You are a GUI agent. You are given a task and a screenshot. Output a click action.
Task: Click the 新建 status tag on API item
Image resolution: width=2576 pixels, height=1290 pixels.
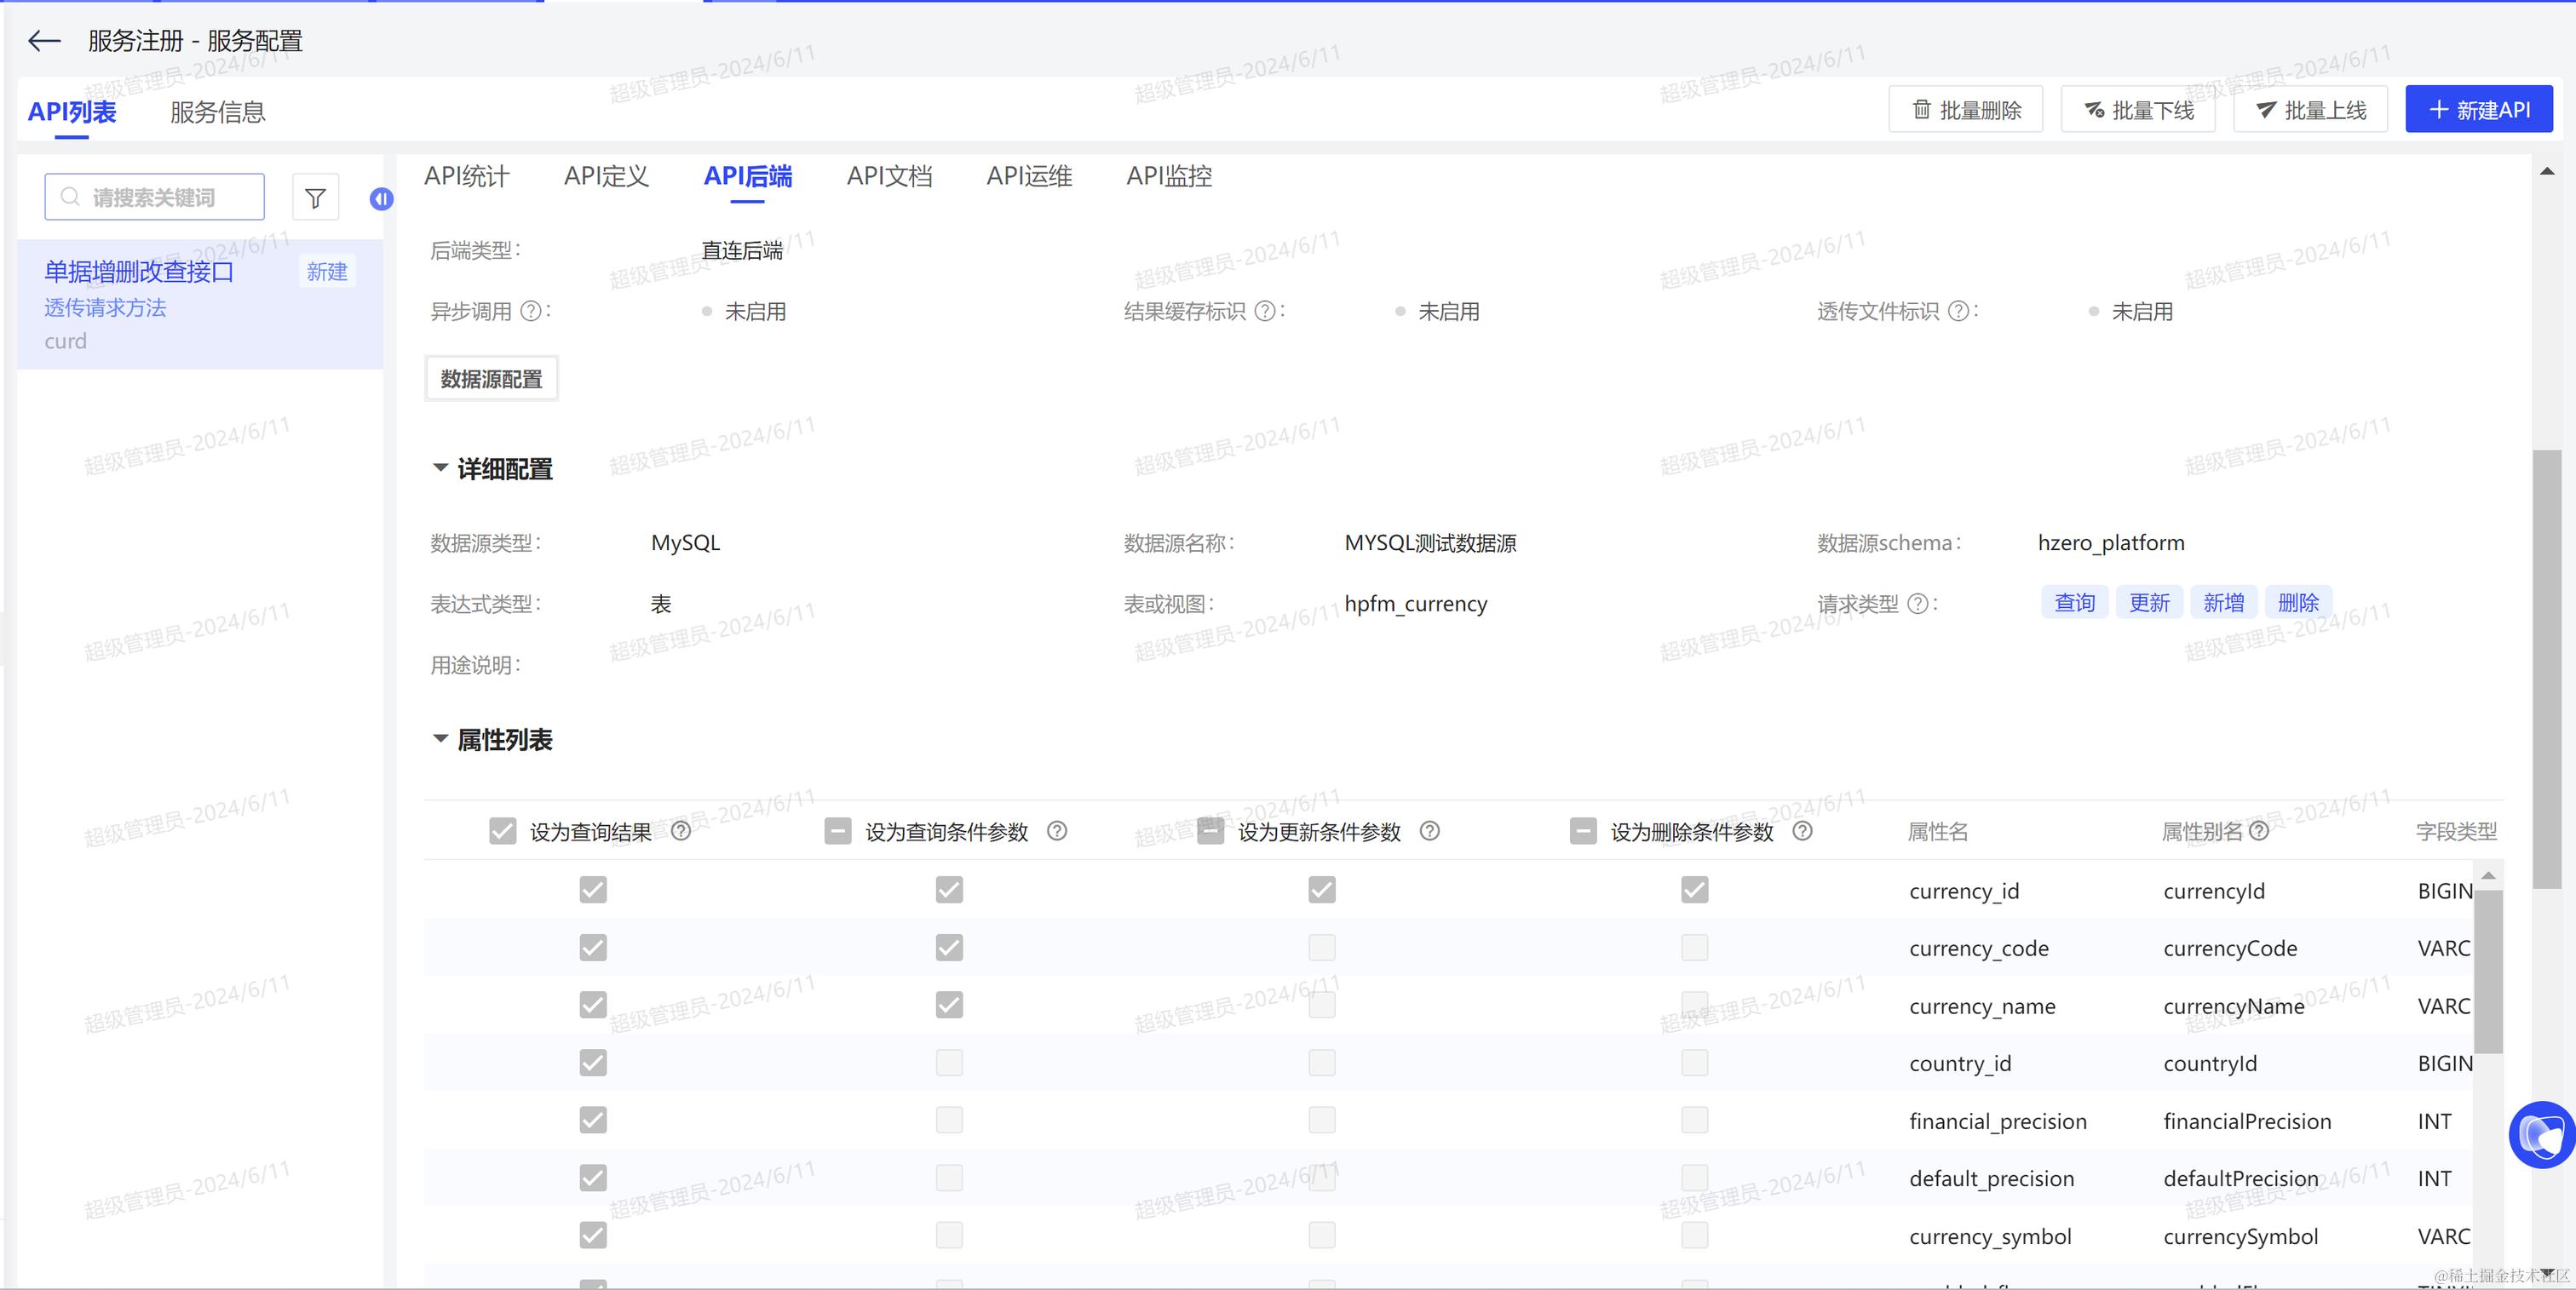click(x=327, y=272)
